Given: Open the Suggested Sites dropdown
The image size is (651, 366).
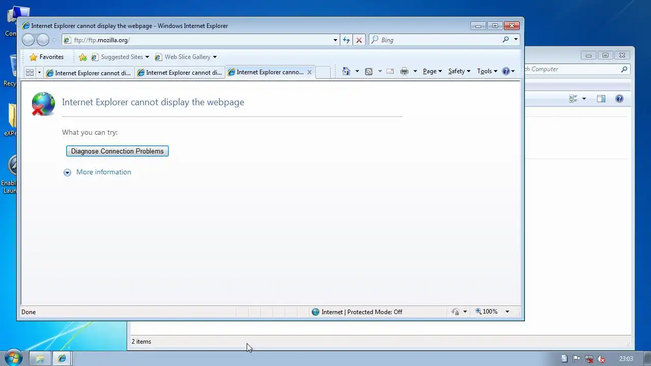Looking at the screenshot, I should [x=120, y=57].
